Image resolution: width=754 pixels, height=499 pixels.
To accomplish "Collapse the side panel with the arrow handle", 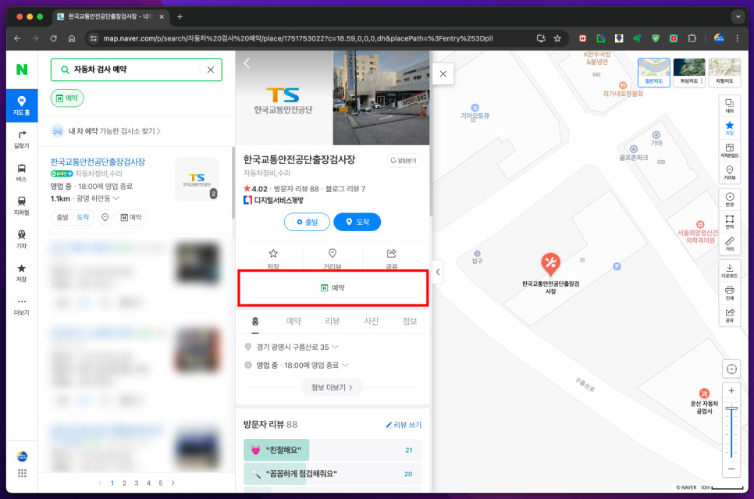I will [x=438, y=272].
